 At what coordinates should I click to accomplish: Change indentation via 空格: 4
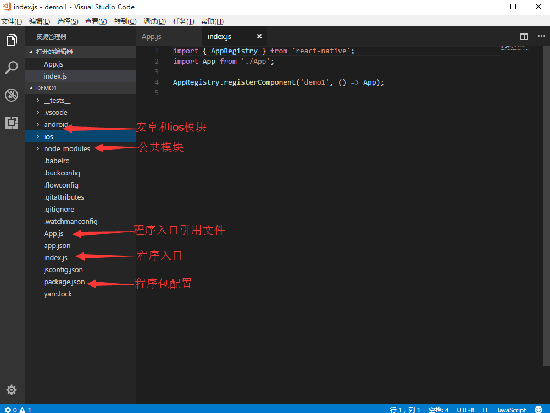click(438, 410)
